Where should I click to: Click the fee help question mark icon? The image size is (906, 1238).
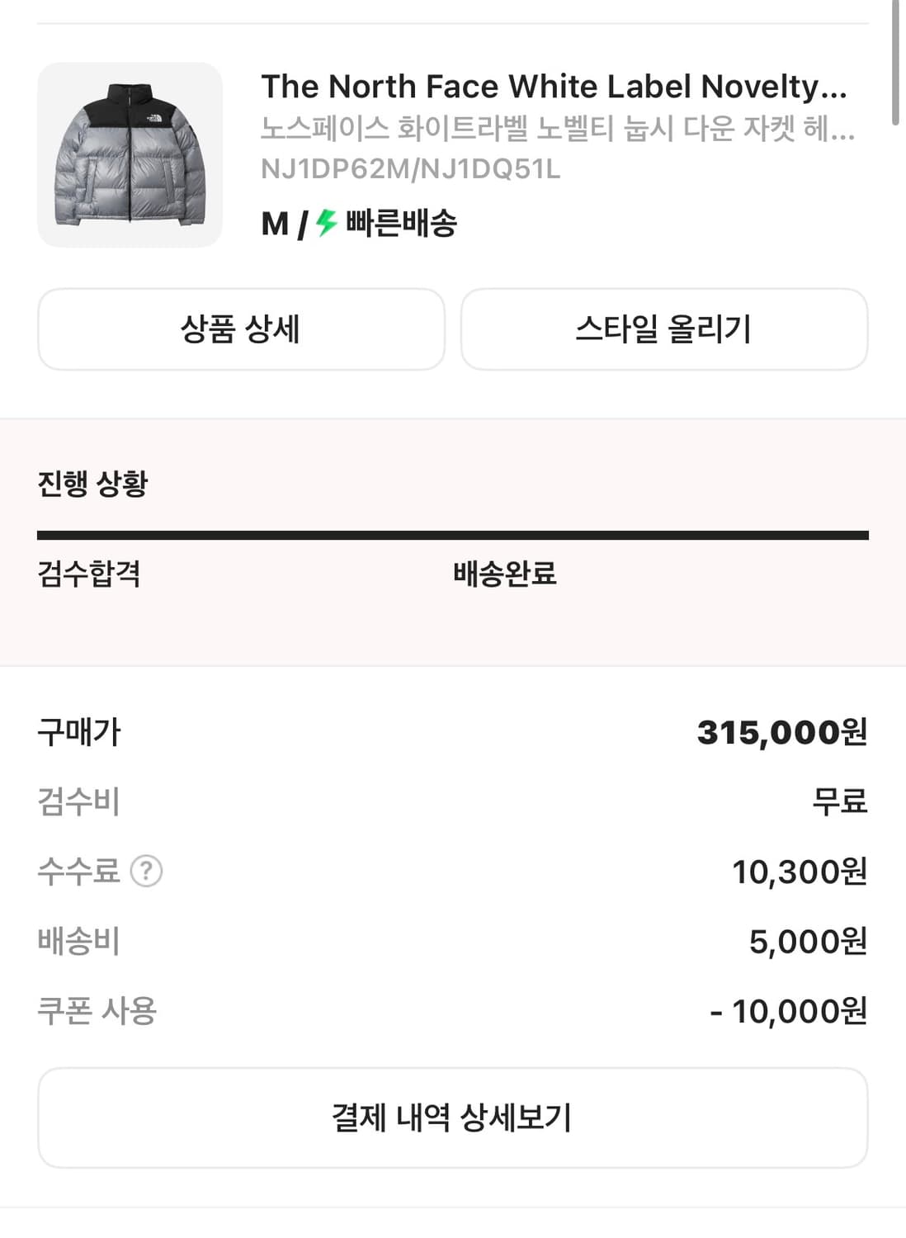147,871
